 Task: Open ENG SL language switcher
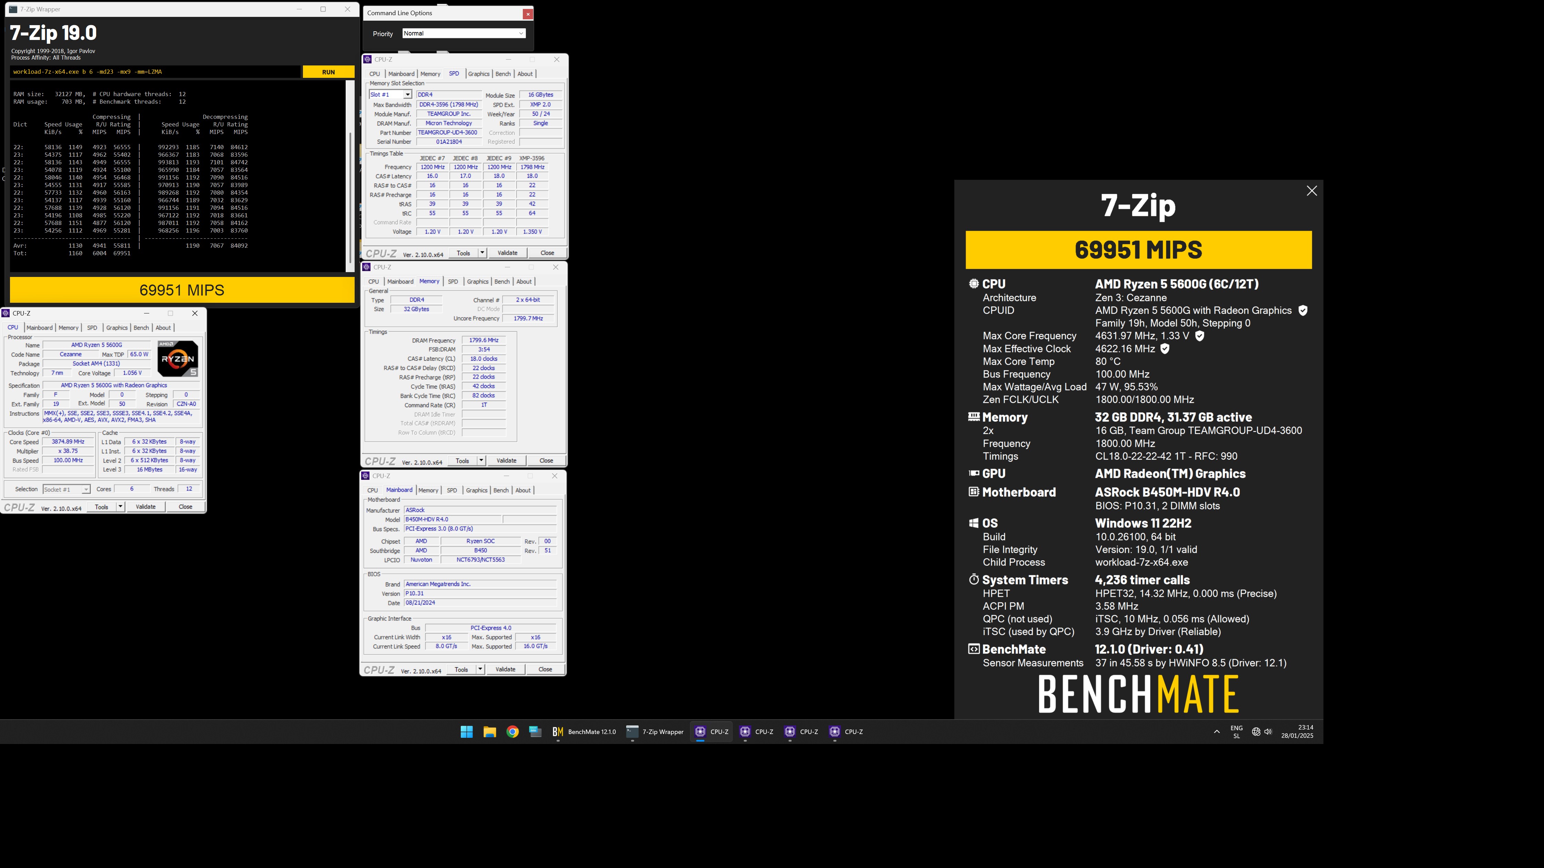click(x=1237, y=732)
